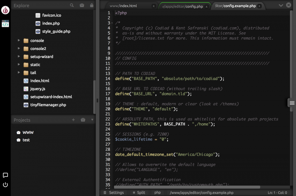Toggle the lock icon in Explore panel

click(x=91, y=5)
